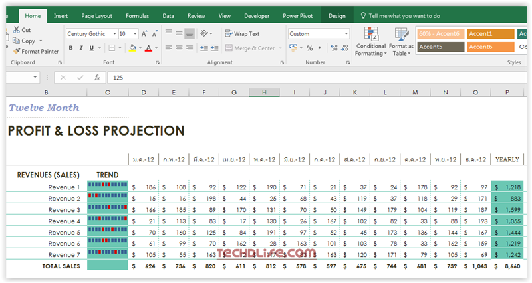
Task: Click Merge & Center button
Action: pyautogui.click(x=250, y=48)
